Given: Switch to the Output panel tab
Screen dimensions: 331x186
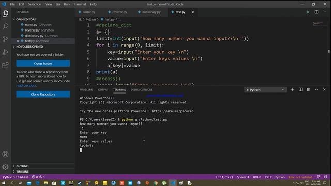Looking at the screenshot, I should click(103, 90).
